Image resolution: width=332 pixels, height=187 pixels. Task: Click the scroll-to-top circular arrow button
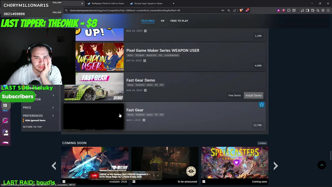tap(322, 165)
